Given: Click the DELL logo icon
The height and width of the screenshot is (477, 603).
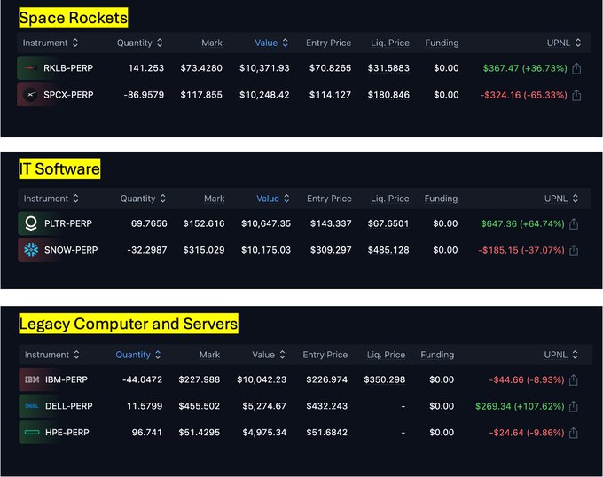Looking at the screenshot, I should pos(32,406).
